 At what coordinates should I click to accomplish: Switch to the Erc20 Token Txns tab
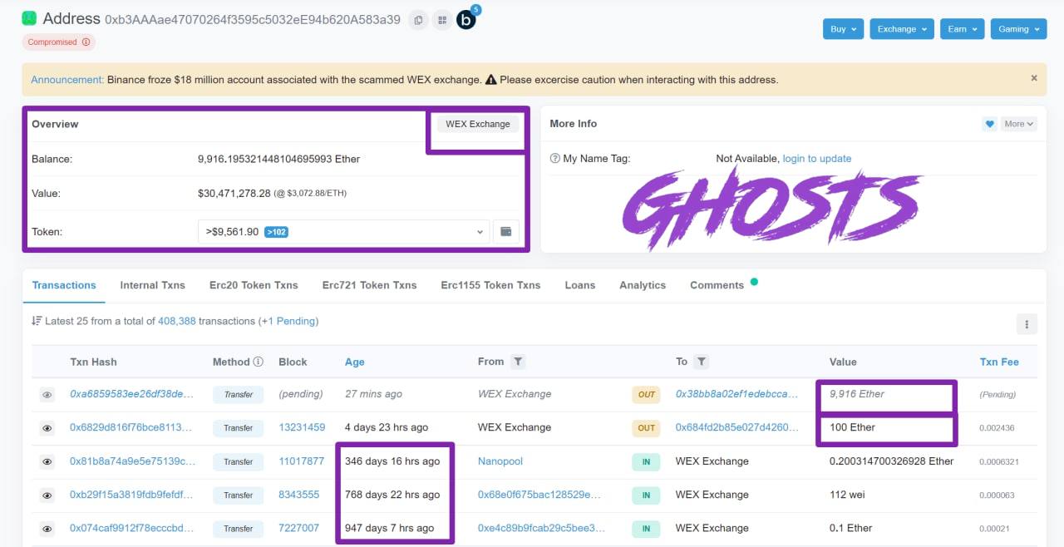[x=254, y=285]
